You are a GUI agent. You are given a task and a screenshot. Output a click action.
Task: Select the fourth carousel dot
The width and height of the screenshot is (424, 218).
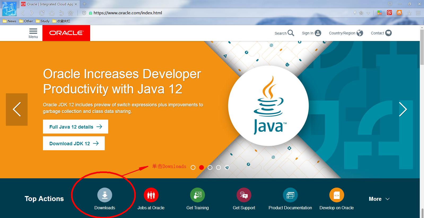(x=218, y=167)
